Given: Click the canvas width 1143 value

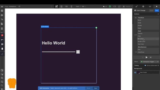Looking at the screenshot, I should coord(77,6).
